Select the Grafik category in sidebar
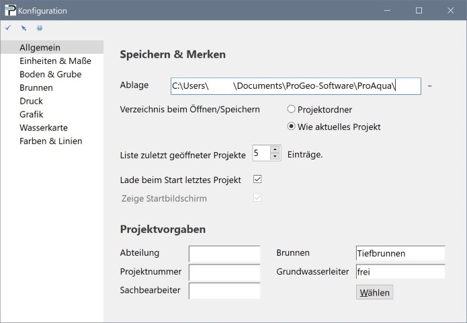The width and height of the screenshot is (467, 323). point(32,114)
